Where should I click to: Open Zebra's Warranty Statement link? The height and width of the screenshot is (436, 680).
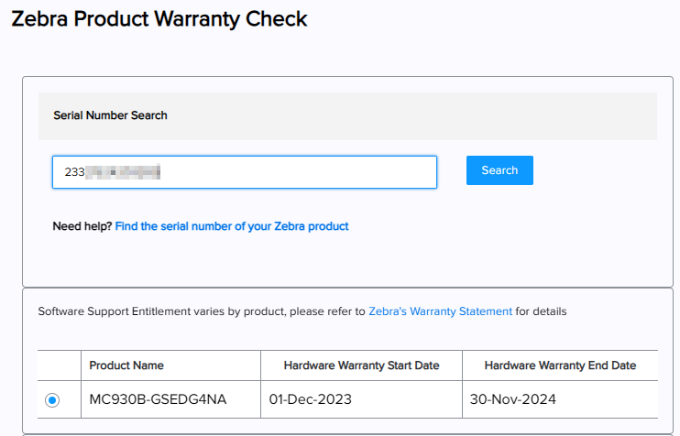coord(440,311)
